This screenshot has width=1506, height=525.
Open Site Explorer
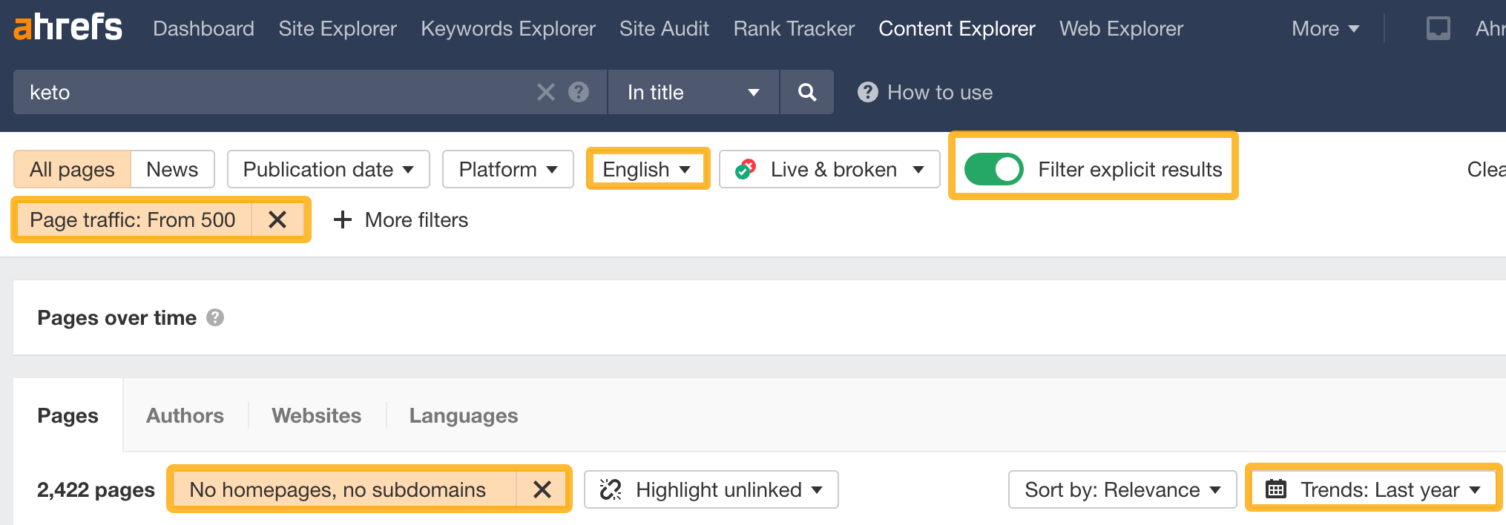point(338,28)
